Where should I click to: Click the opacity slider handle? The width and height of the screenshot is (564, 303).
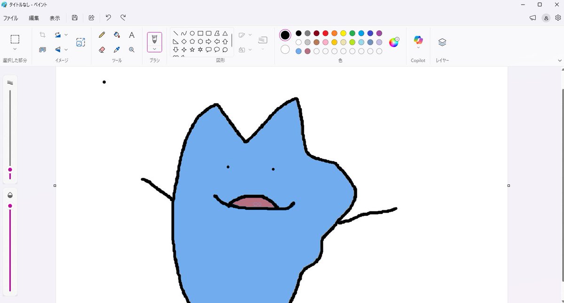pos(10,206)
